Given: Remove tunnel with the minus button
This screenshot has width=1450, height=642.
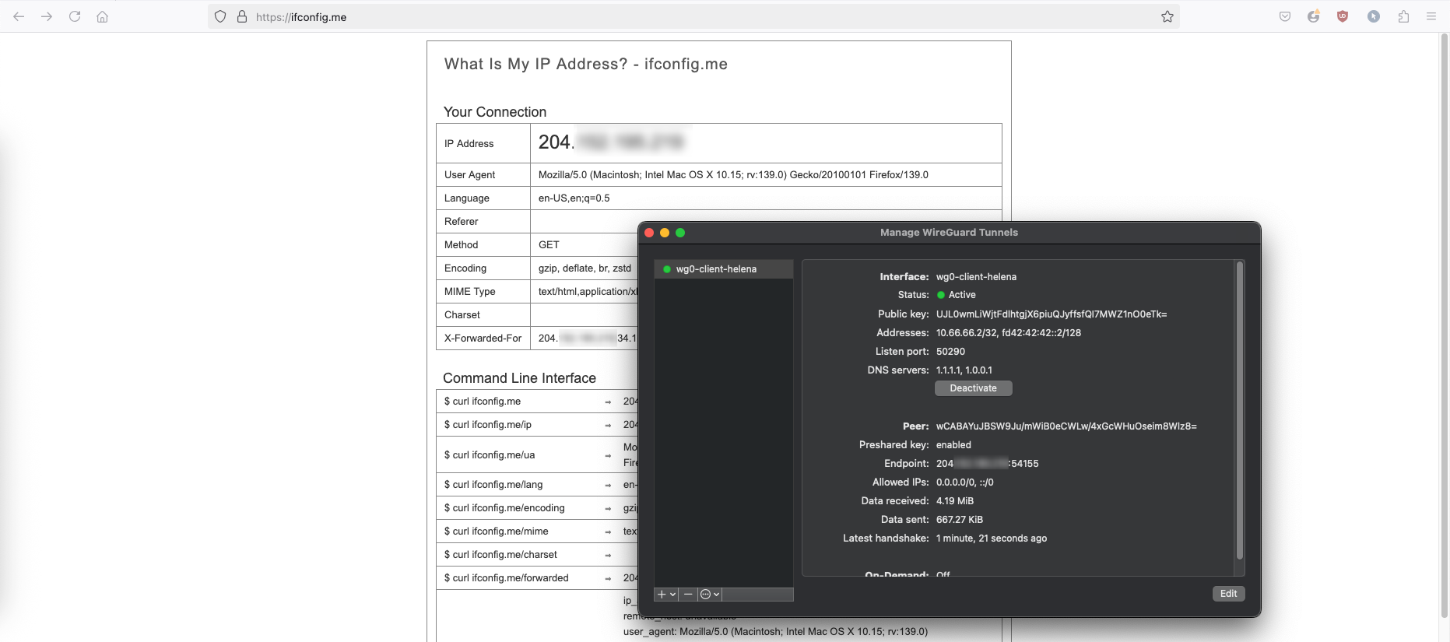Looking at the screenshot, I should tap(688, 595).
